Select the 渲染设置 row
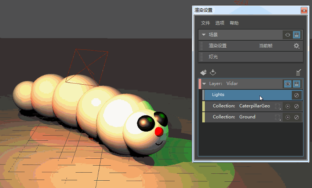Screen dimensions: 312x188 [x=251, y=46]
